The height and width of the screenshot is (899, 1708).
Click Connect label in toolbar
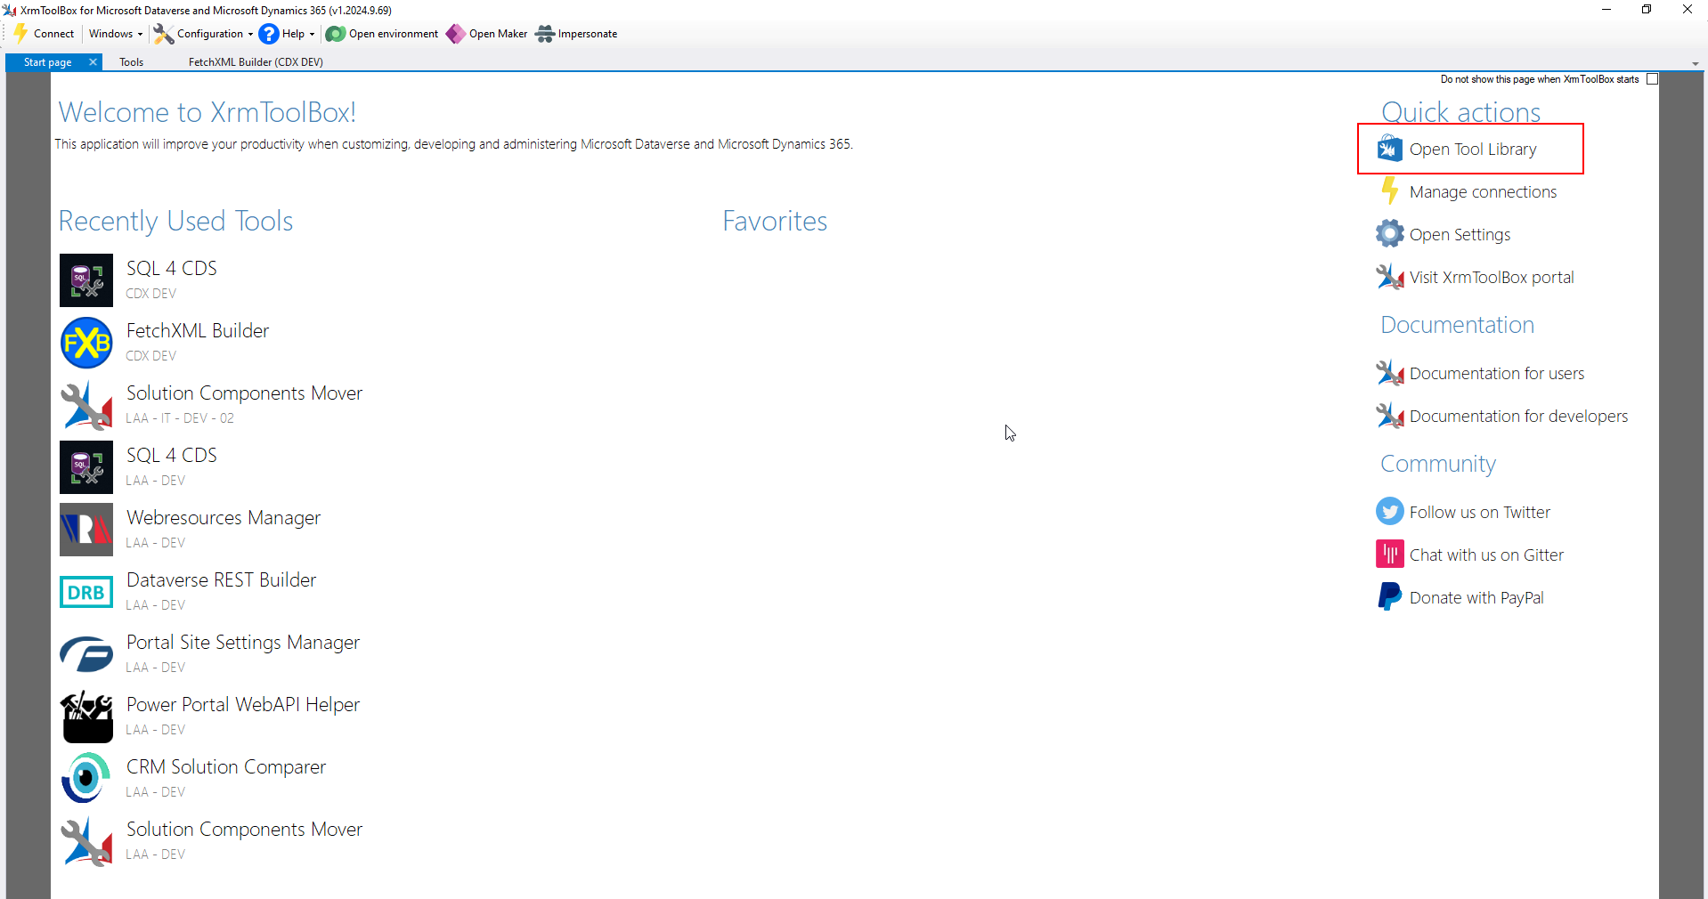(53, 34)
